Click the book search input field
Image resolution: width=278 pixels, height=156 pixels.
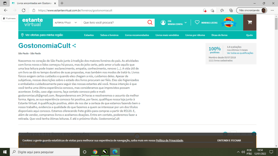pyautogui.click(x=114, y=23)
